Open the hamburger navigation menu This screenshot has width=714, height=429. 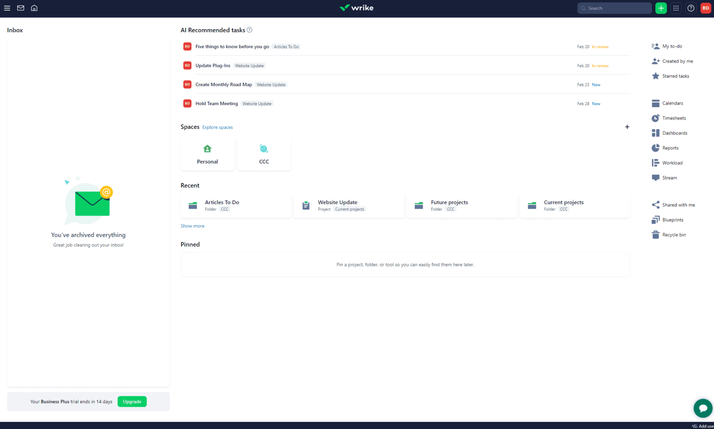[x=7, y=8]
